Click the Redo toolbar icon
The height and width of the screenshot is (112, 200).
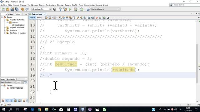(x=27, y=9)
